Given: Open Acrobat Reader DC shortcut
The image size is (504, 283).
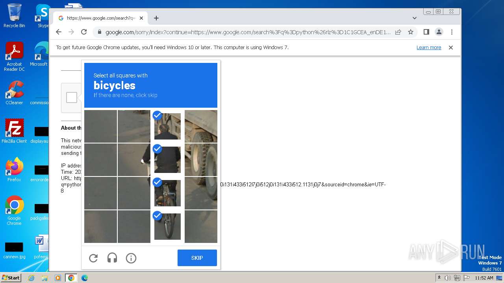Looking at the screenshot, I should [x=14, y=57].
